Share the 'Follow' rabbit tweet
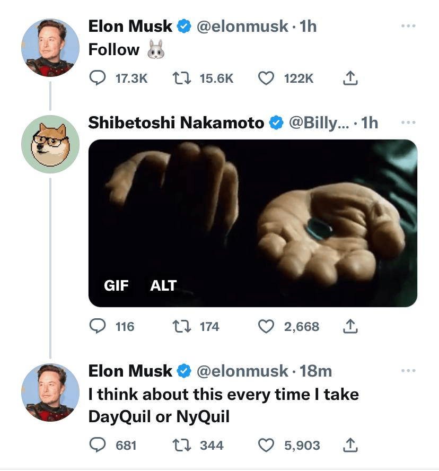 [x=350, y=78]
